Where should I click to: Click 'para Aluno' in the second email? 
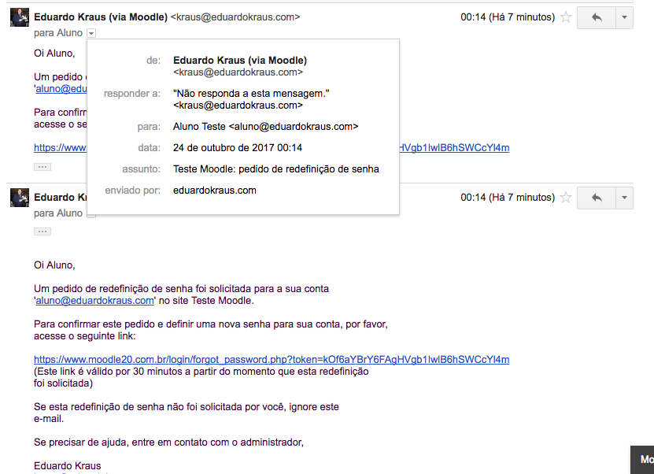(x=58, y=213)
